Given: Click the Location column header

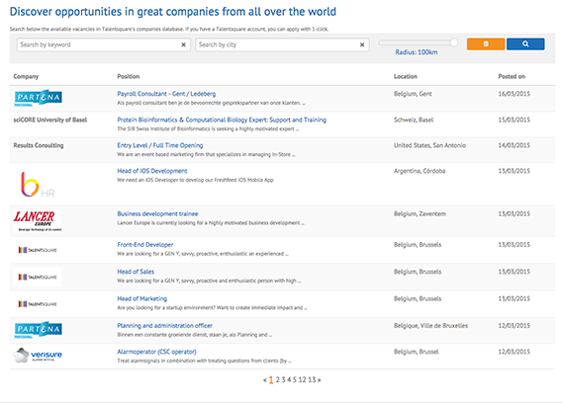Looking at the screenshot, I should [406, 76].
